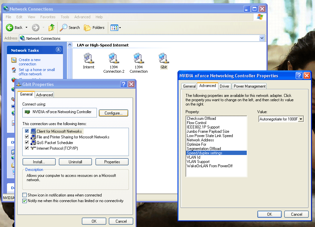Toggle the Folders pane button
This screenshot has width=315, height=227.
pyautogui.click(x=94, y=28)
